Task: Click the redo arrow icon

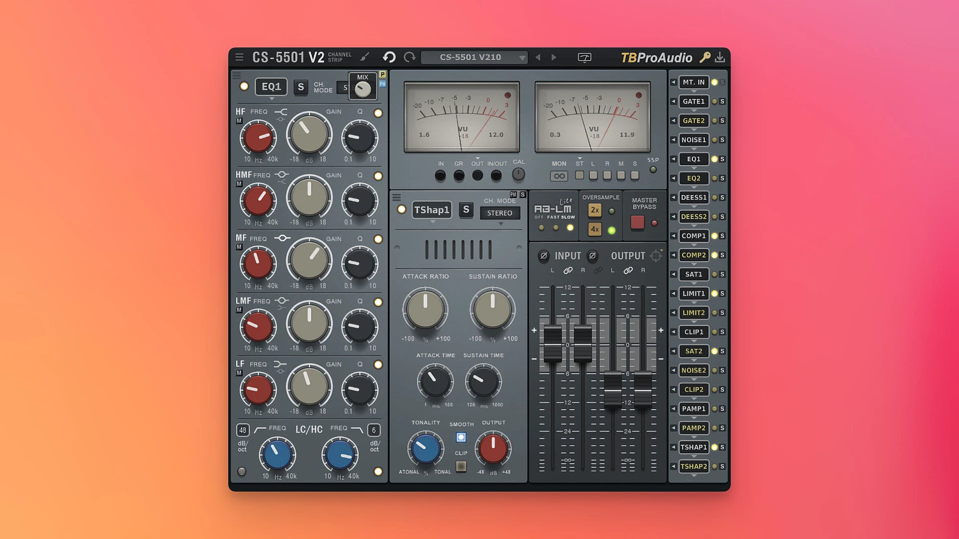Action: (x=410, y=57)
